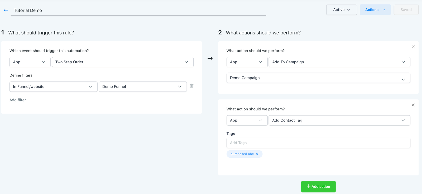The height and width of the screenshot is (194, 422).
Task: Click the Add filter link
Action: [x=18, y=100]
